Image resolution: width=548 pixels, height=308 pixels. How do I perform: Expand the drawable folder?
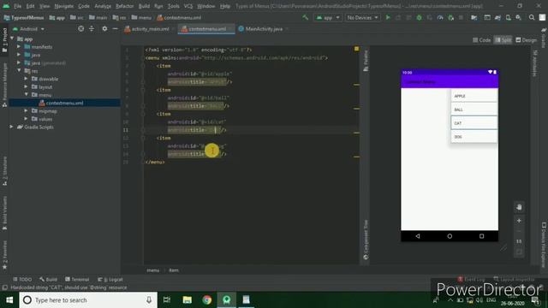(26, 79)
